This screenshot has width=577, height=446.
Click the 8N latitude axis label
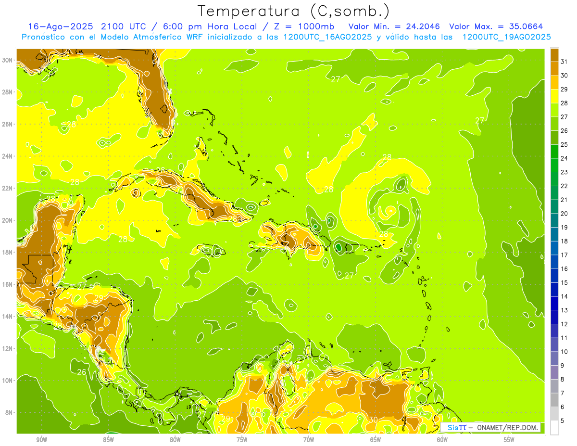click(9, 412)
